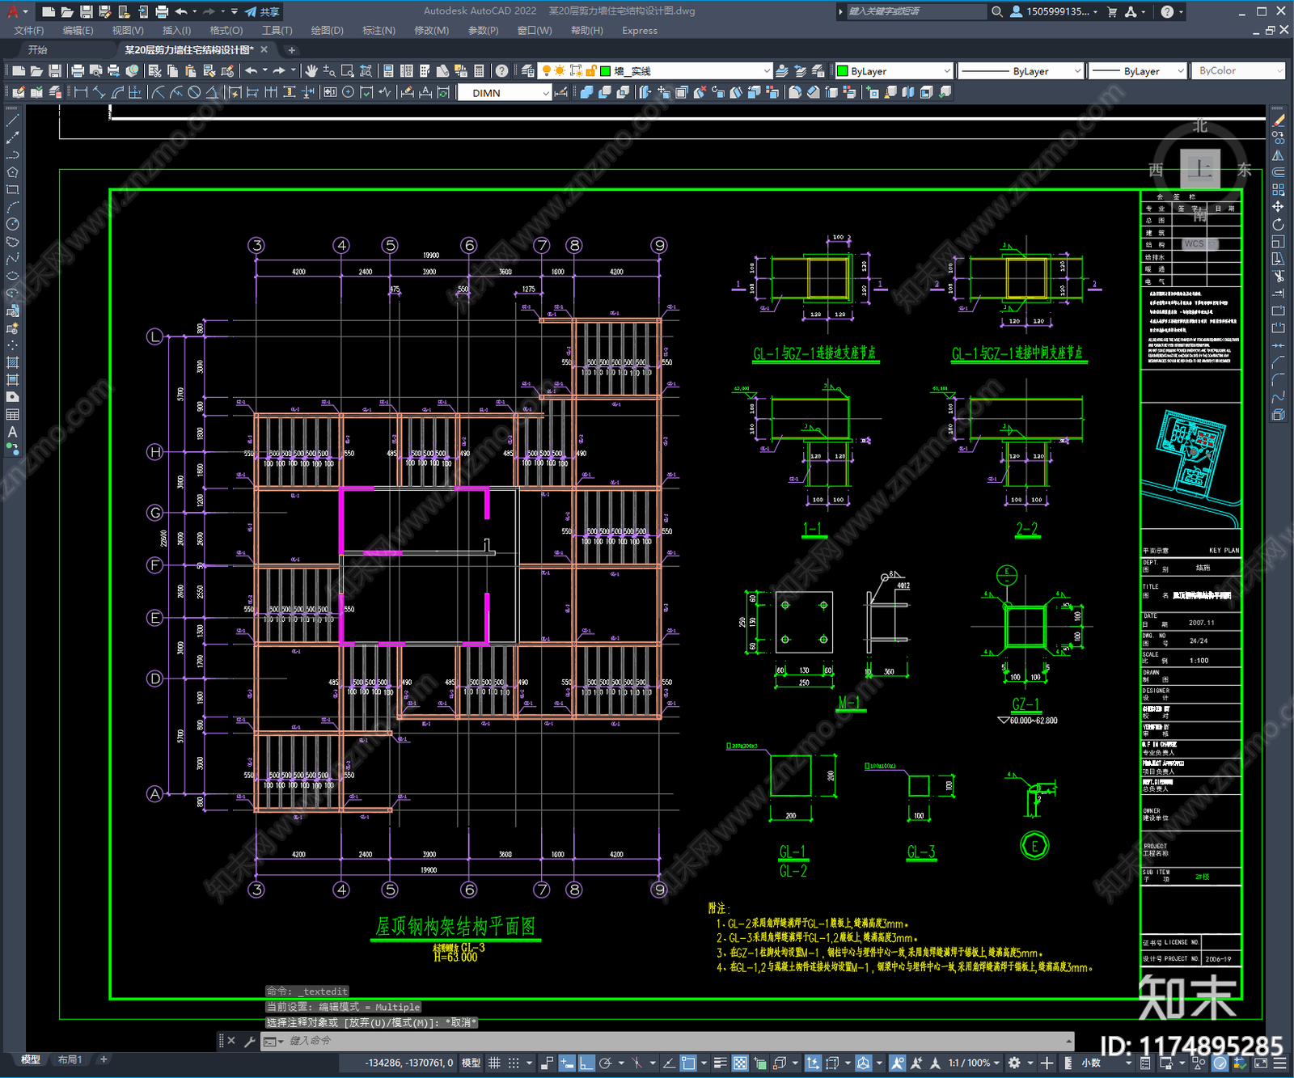Click the Make Object's Layer Current icon
This screenshot has height=1078, width=1294.
[782, 71]
